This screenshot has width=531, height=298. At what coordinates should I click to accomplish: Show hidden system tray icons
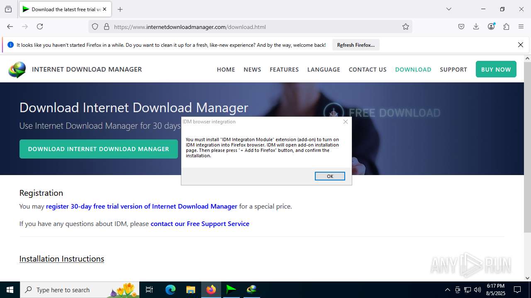(x=447, y=290)
